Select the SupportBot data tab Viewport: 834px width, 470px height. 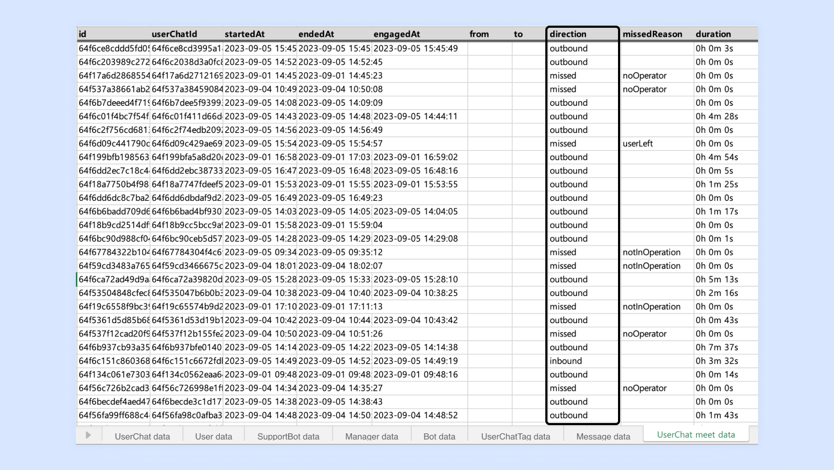[x=288, y=436]
